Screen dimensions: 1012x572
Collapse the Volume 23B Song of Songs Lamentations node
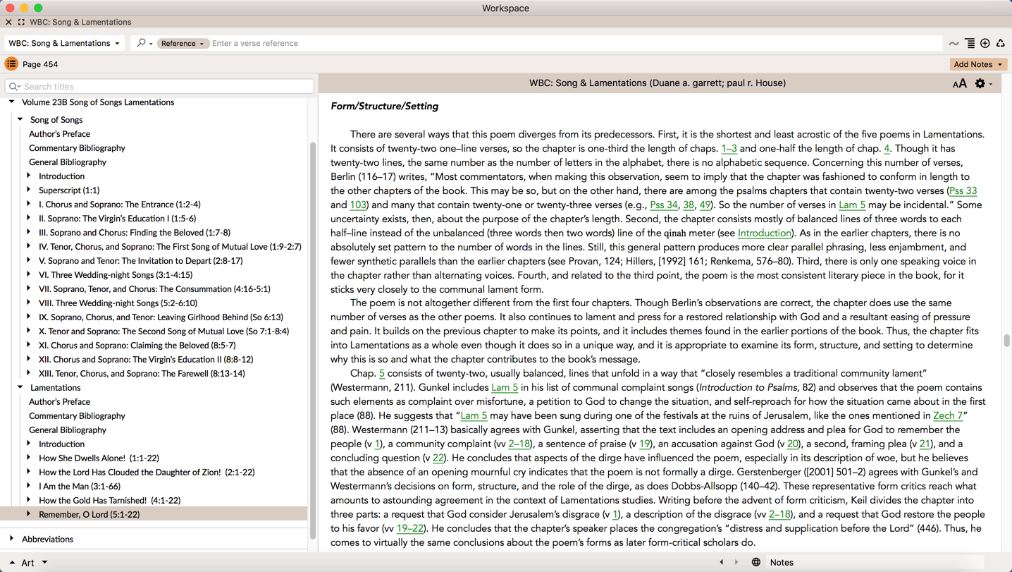coord(12,102)
